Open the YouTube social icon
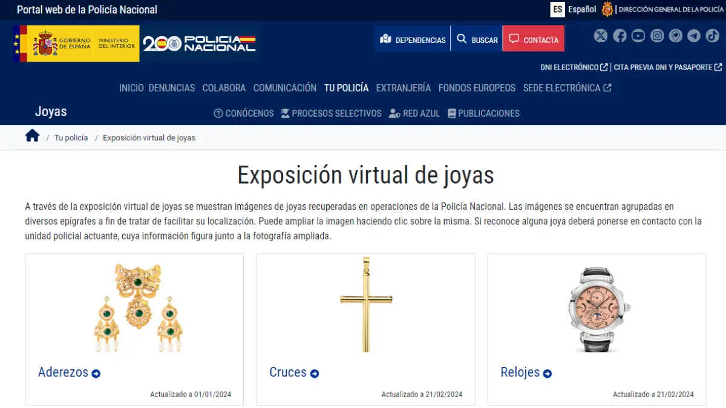726x408 pixels. click(638, 36)
